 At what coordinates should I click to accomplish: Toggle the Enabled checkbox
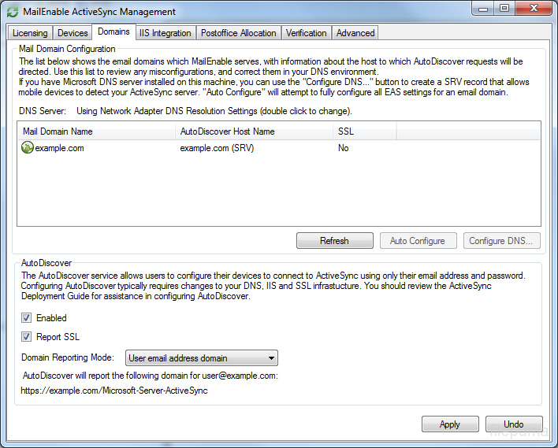pos(27,318)
